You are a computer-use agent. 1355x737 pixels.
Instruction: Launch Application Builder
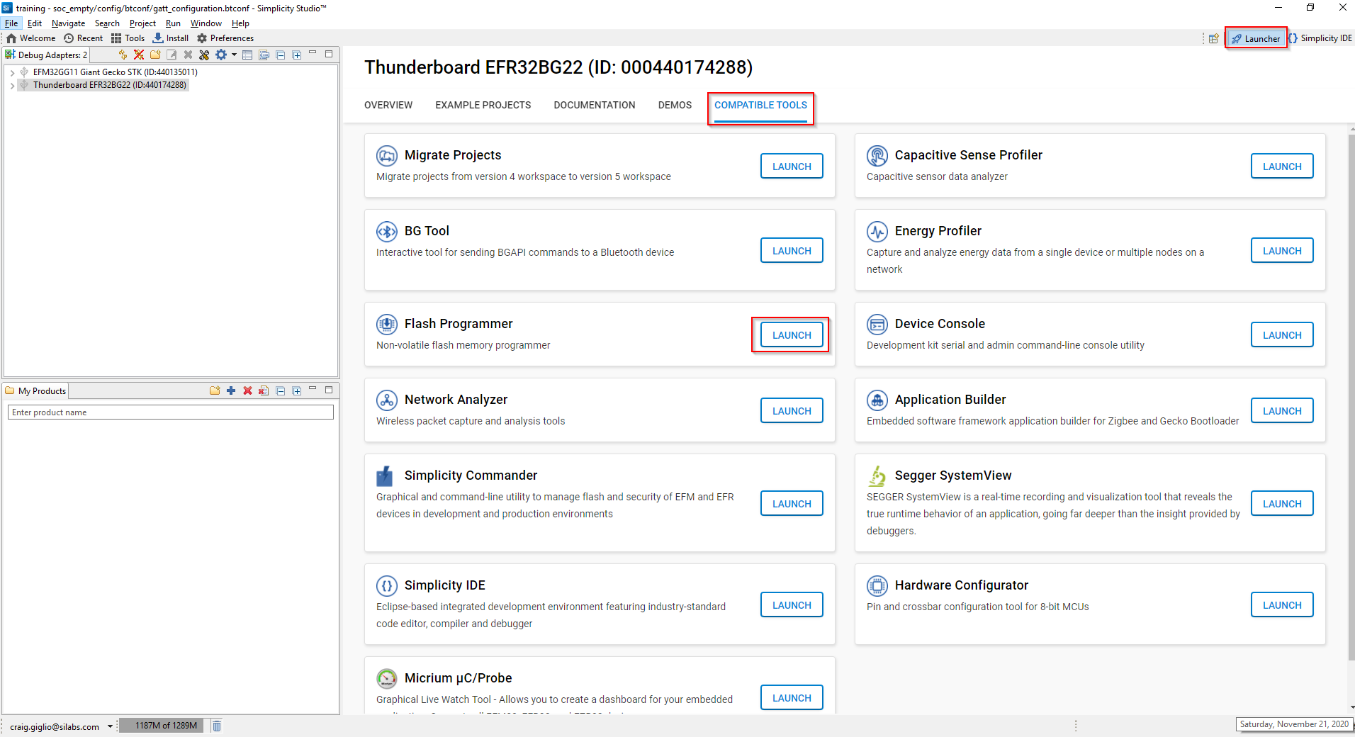pyautogui.click(x=1282, y=411)
